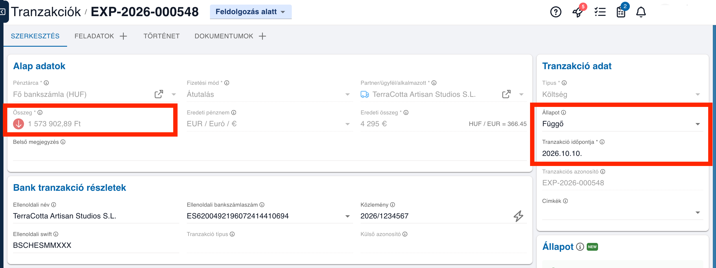Switch to the TÖRTÉNET tab

162,36
